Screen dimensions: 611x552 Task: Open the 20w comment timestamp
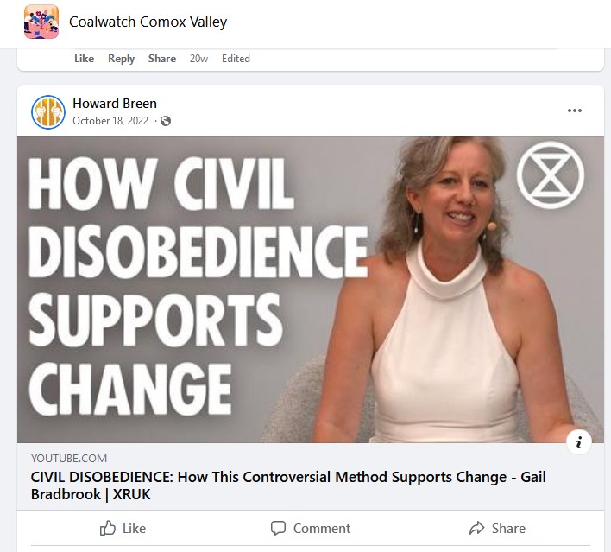point(198,59)
